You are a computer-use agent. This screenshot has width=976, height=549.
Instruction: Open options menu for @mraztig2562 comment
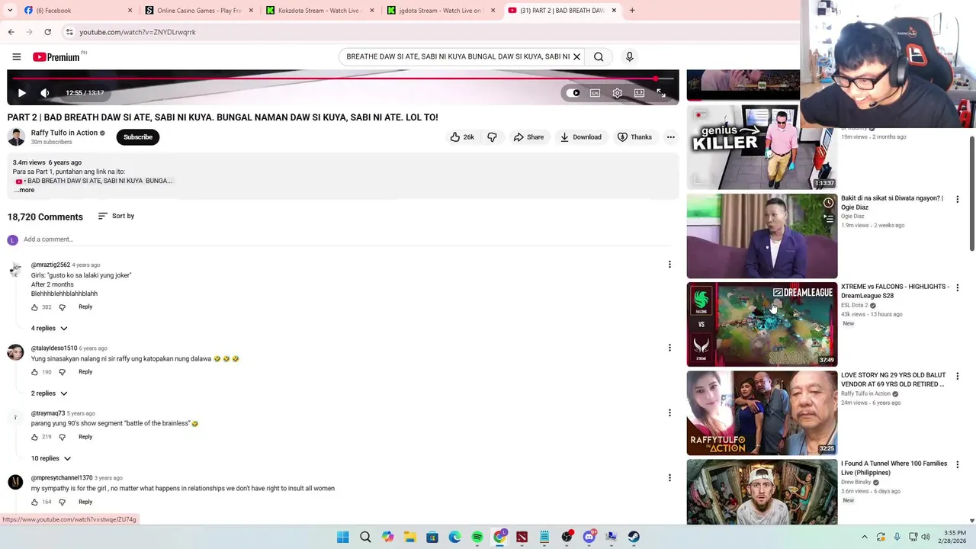point(669,265)
